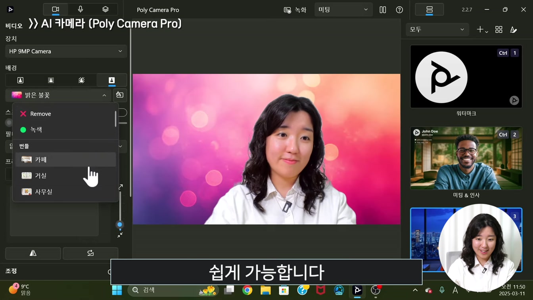This screenshot has width=533, height=300.
Task: Launch Google Chrome from the taskbar
Action: click(x=247, y=290)
